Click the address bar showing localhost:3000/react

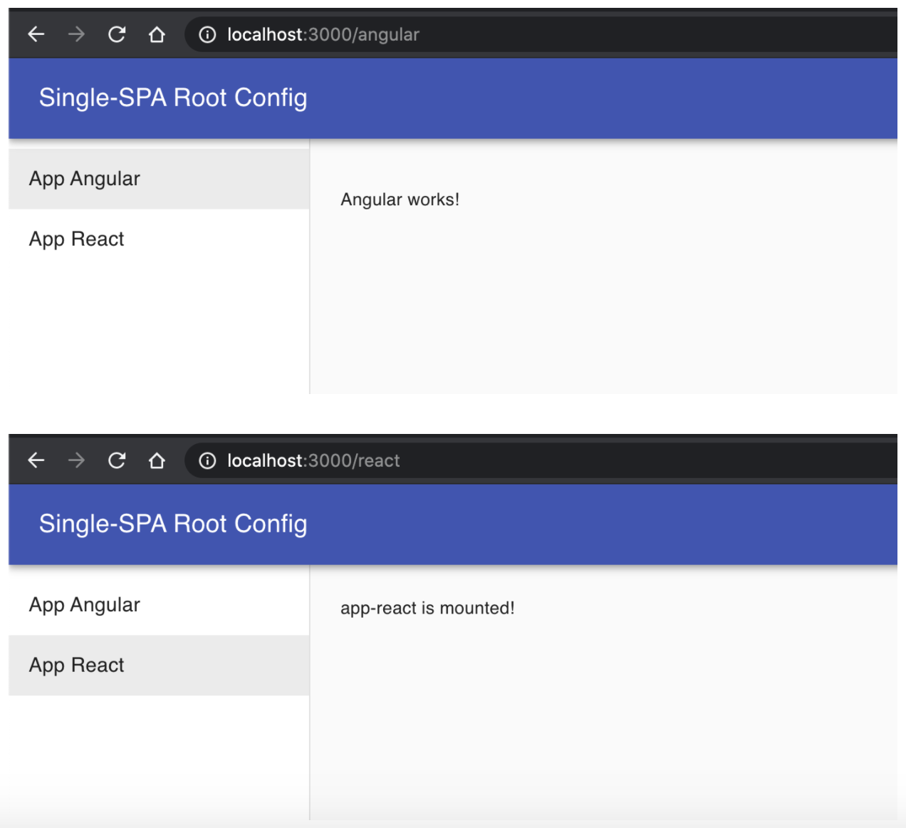pos(313,460)
